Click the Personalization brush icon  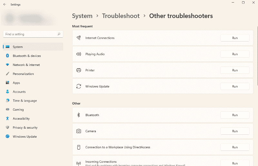7,74
